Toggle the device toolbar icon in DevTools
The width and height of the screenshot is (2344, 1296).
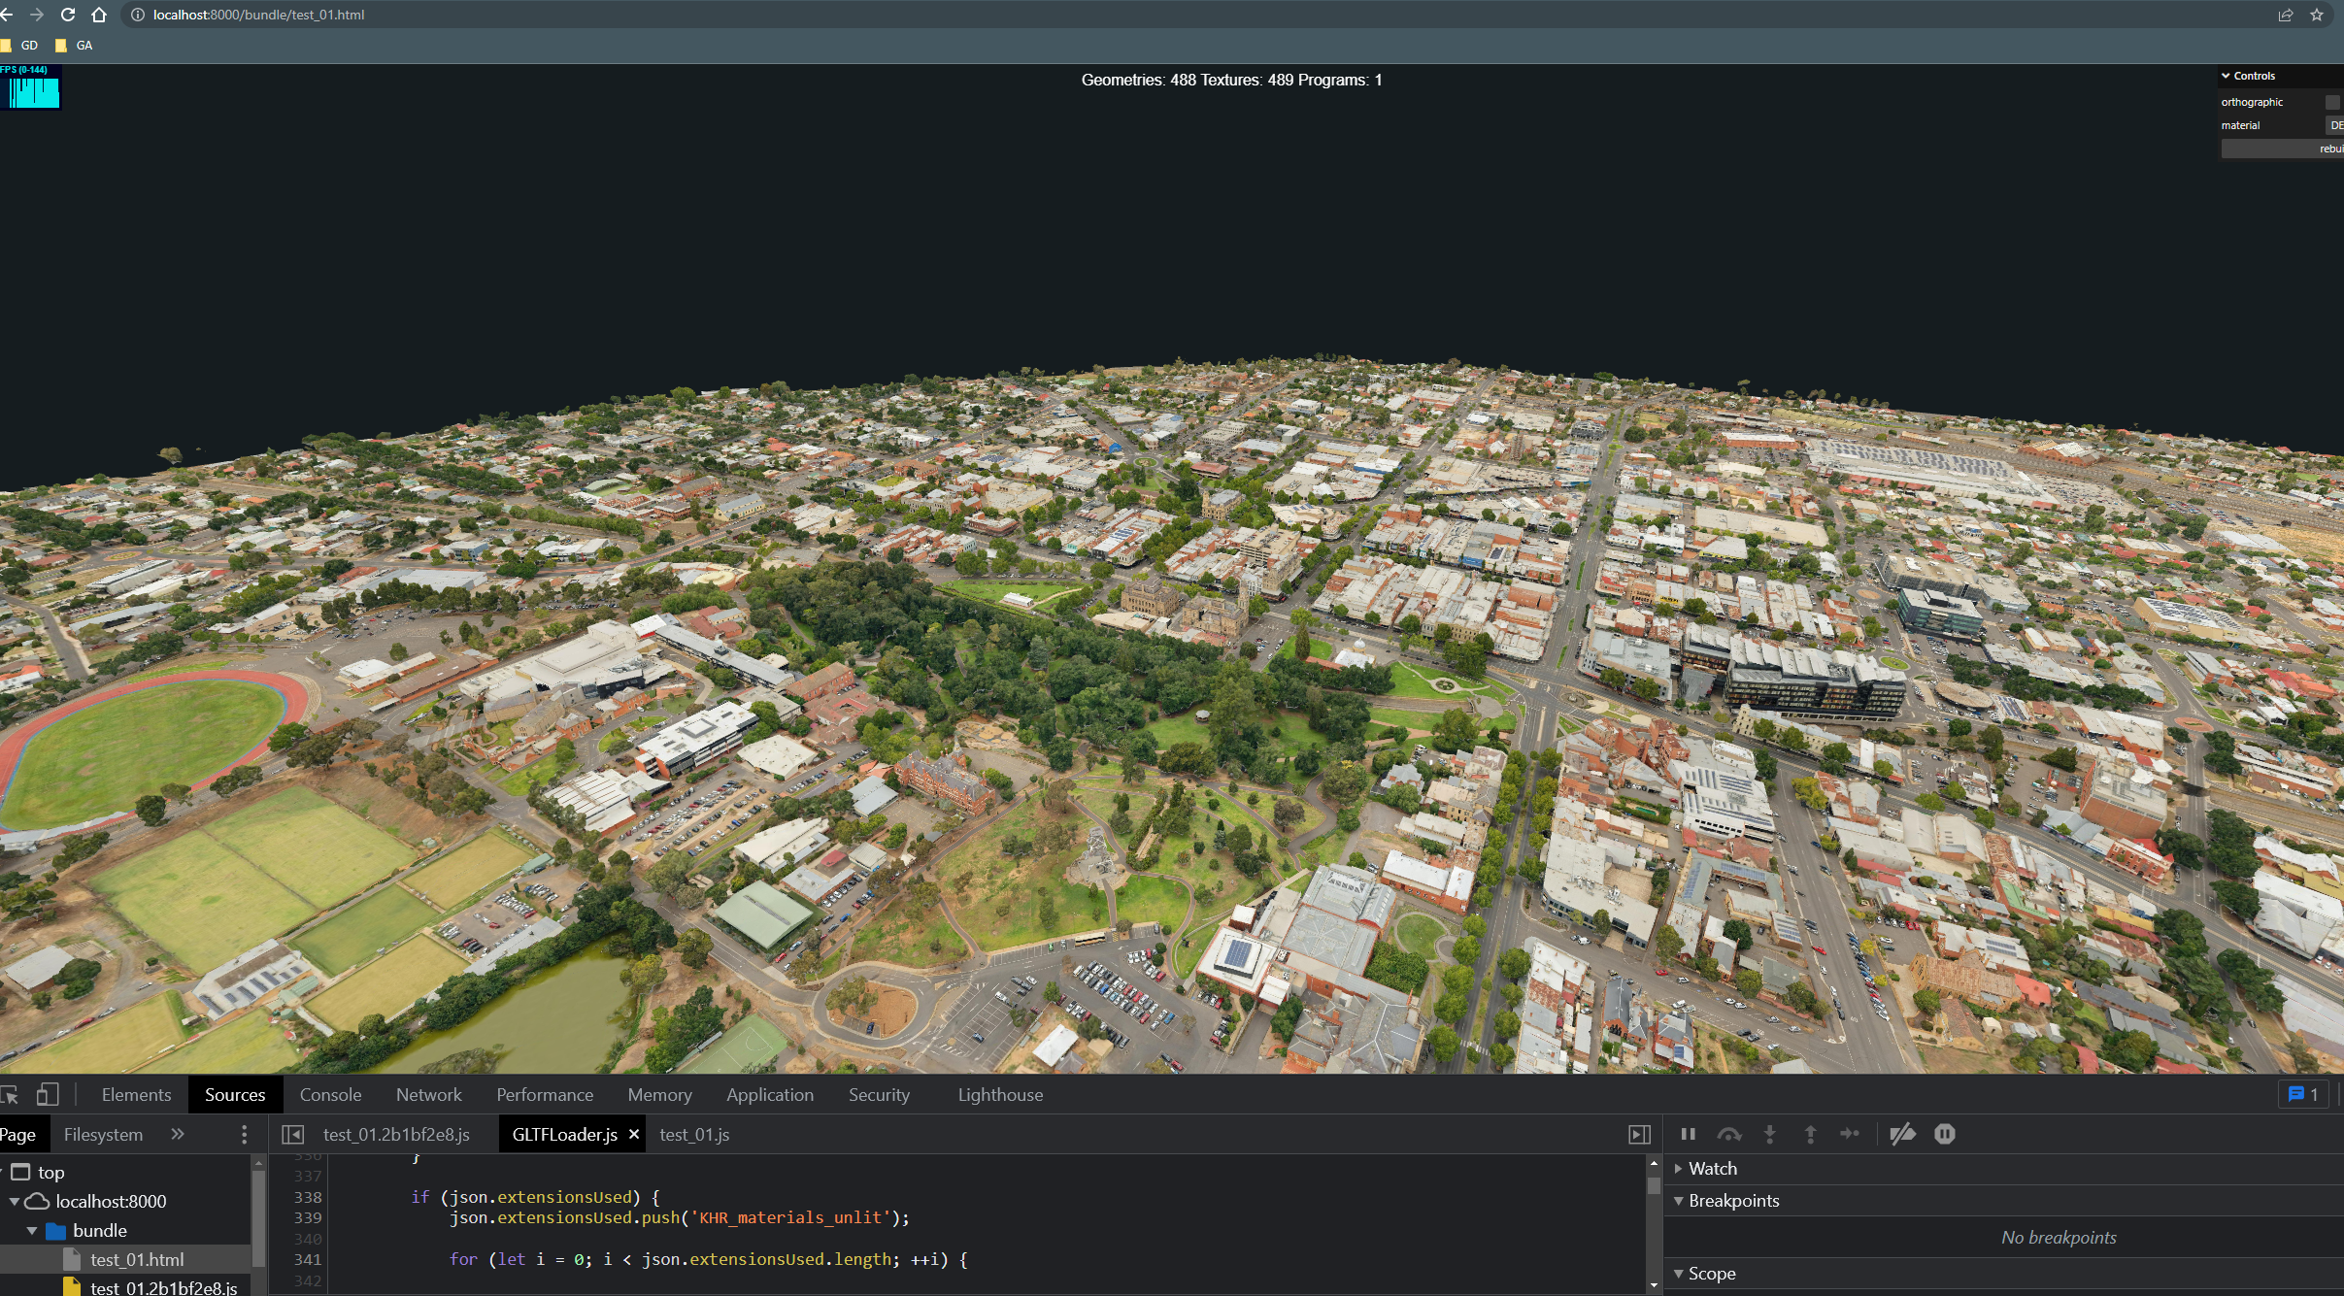[48, 1095]
